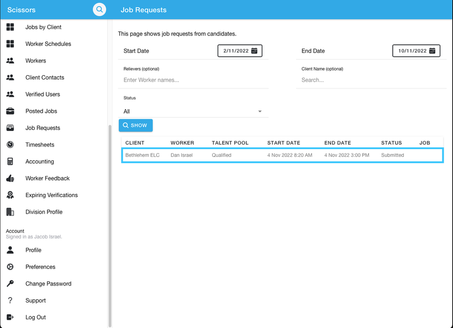Click the CLIENT column header
This screenshot has height=328, width=453.
coord(135,143)
